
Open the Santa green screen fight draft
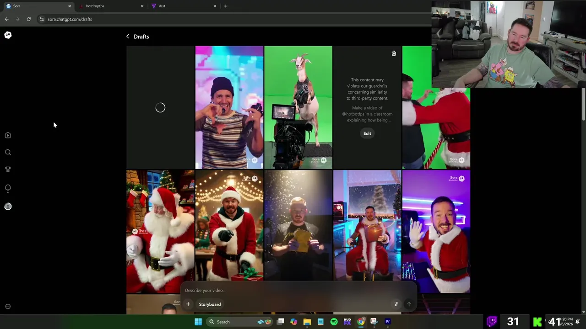tap(436, 128)
